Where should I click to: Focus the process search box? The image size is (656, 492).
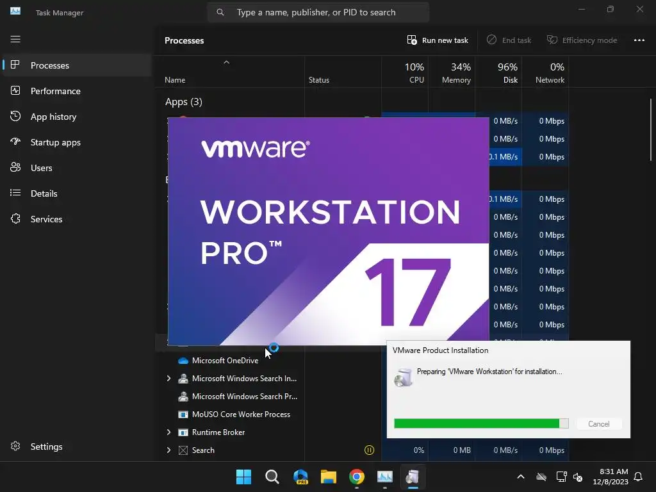pyautogui.click(x=318, y=13)
